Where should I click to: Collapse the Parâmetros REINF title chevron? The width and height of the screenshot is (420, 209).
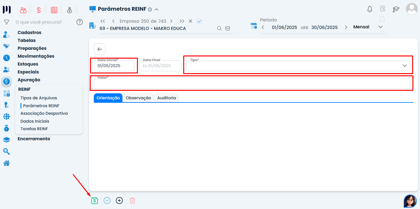[157, 9]
